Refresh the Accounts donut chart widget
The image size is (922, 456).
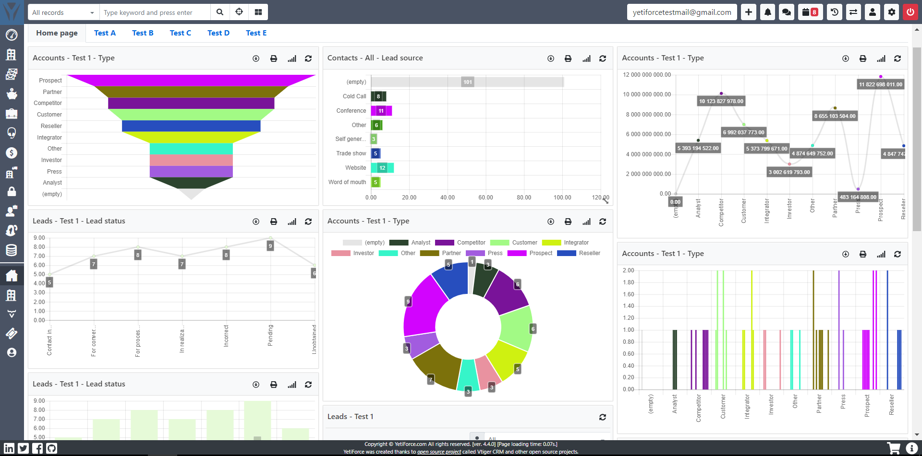tap(603, 222)
